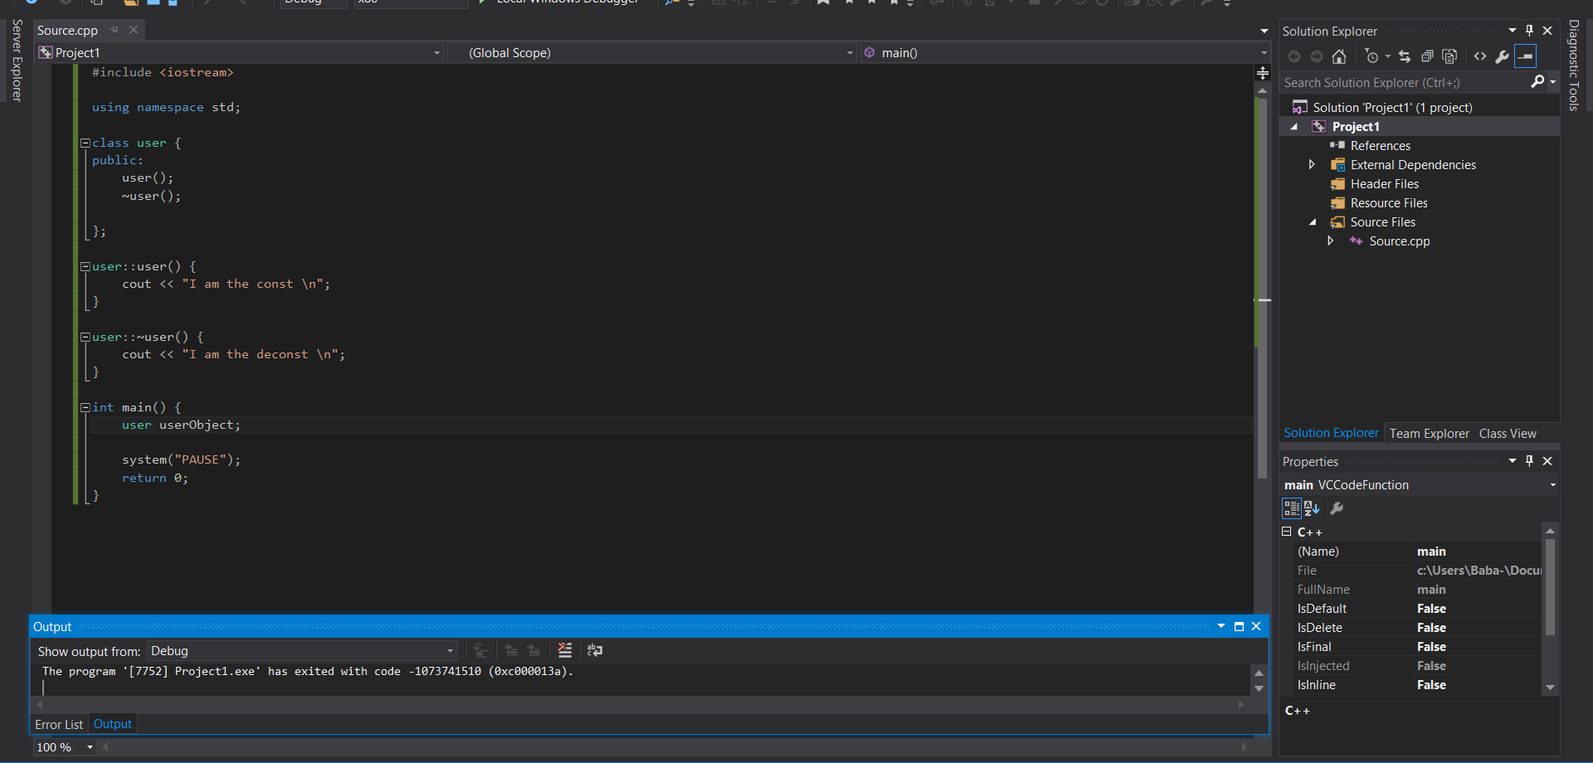Pin the Properties panel
Image resolution: width=1593 pixels, height=763 pixels.
pyautogui.click(x=1530, y=461)
